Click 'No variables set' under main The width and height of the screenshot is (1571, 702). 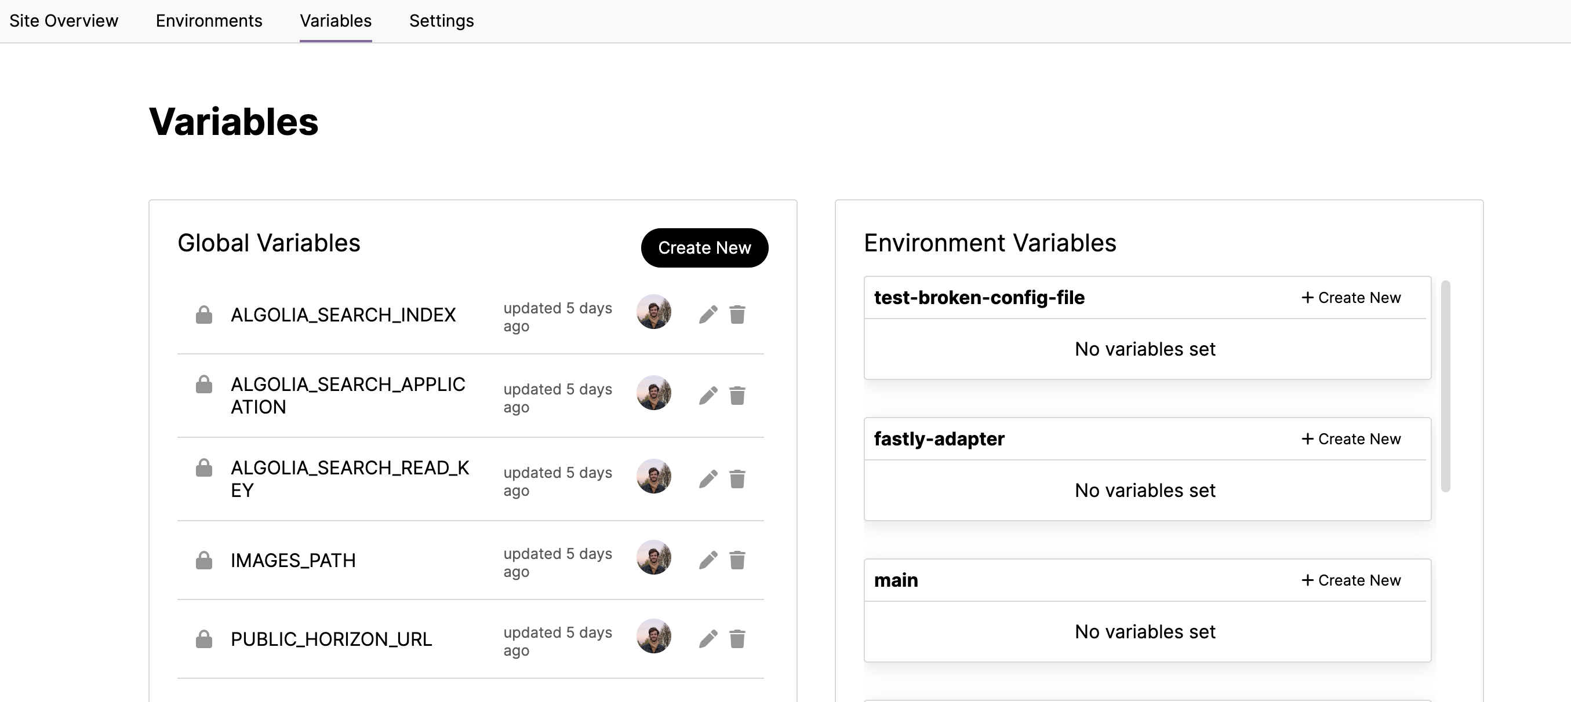1145,632
